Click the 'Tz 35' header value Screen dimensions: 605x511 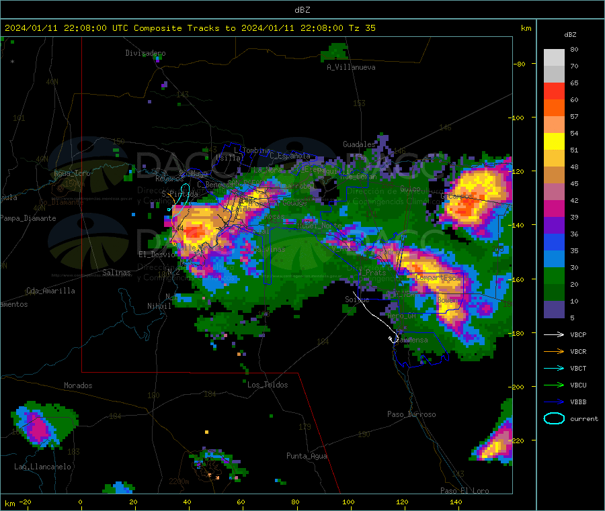pos(362,28)
